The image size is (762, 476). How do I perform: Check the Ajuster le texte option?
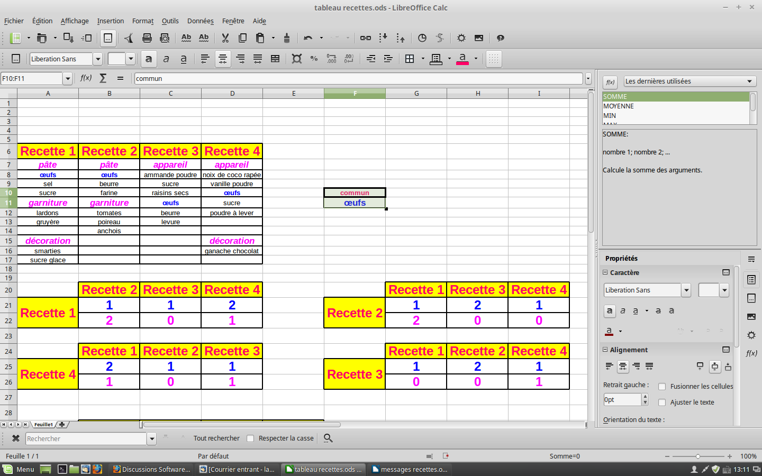[662, 402]
